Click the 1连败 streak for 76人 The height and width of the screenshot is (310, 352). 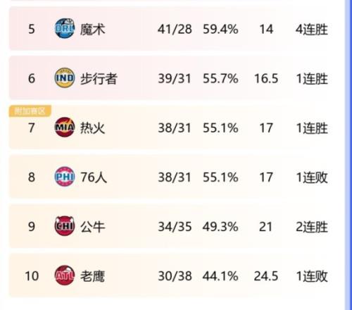312,178
